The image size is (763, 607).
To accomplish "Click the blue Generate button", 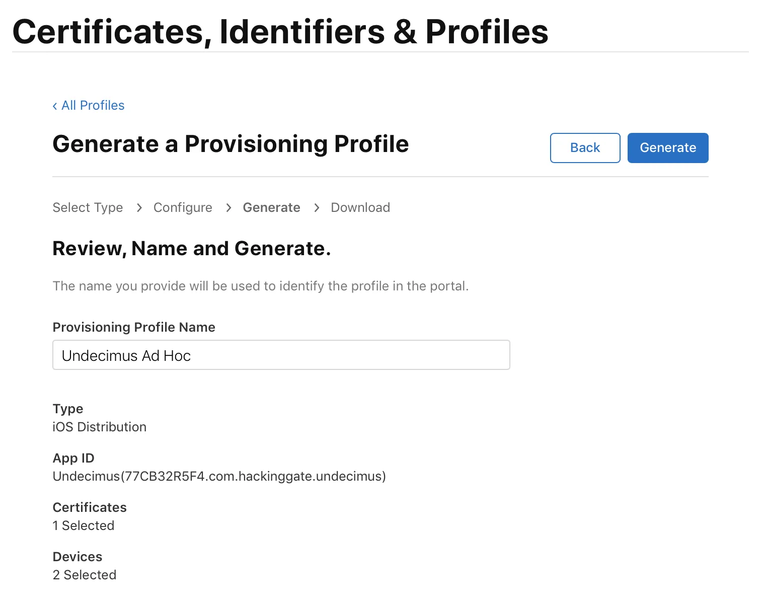I will (x=668, y=147).
